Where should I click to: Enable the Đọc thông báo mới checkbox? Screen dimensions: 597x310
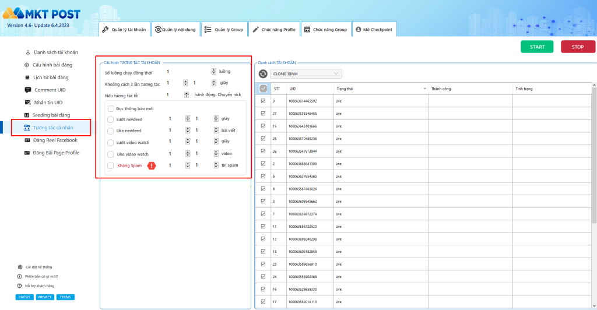[111, 108]
